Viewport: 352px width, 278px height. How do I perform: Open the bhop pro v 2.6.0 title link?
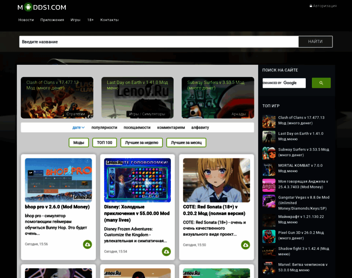coord(57,207)
